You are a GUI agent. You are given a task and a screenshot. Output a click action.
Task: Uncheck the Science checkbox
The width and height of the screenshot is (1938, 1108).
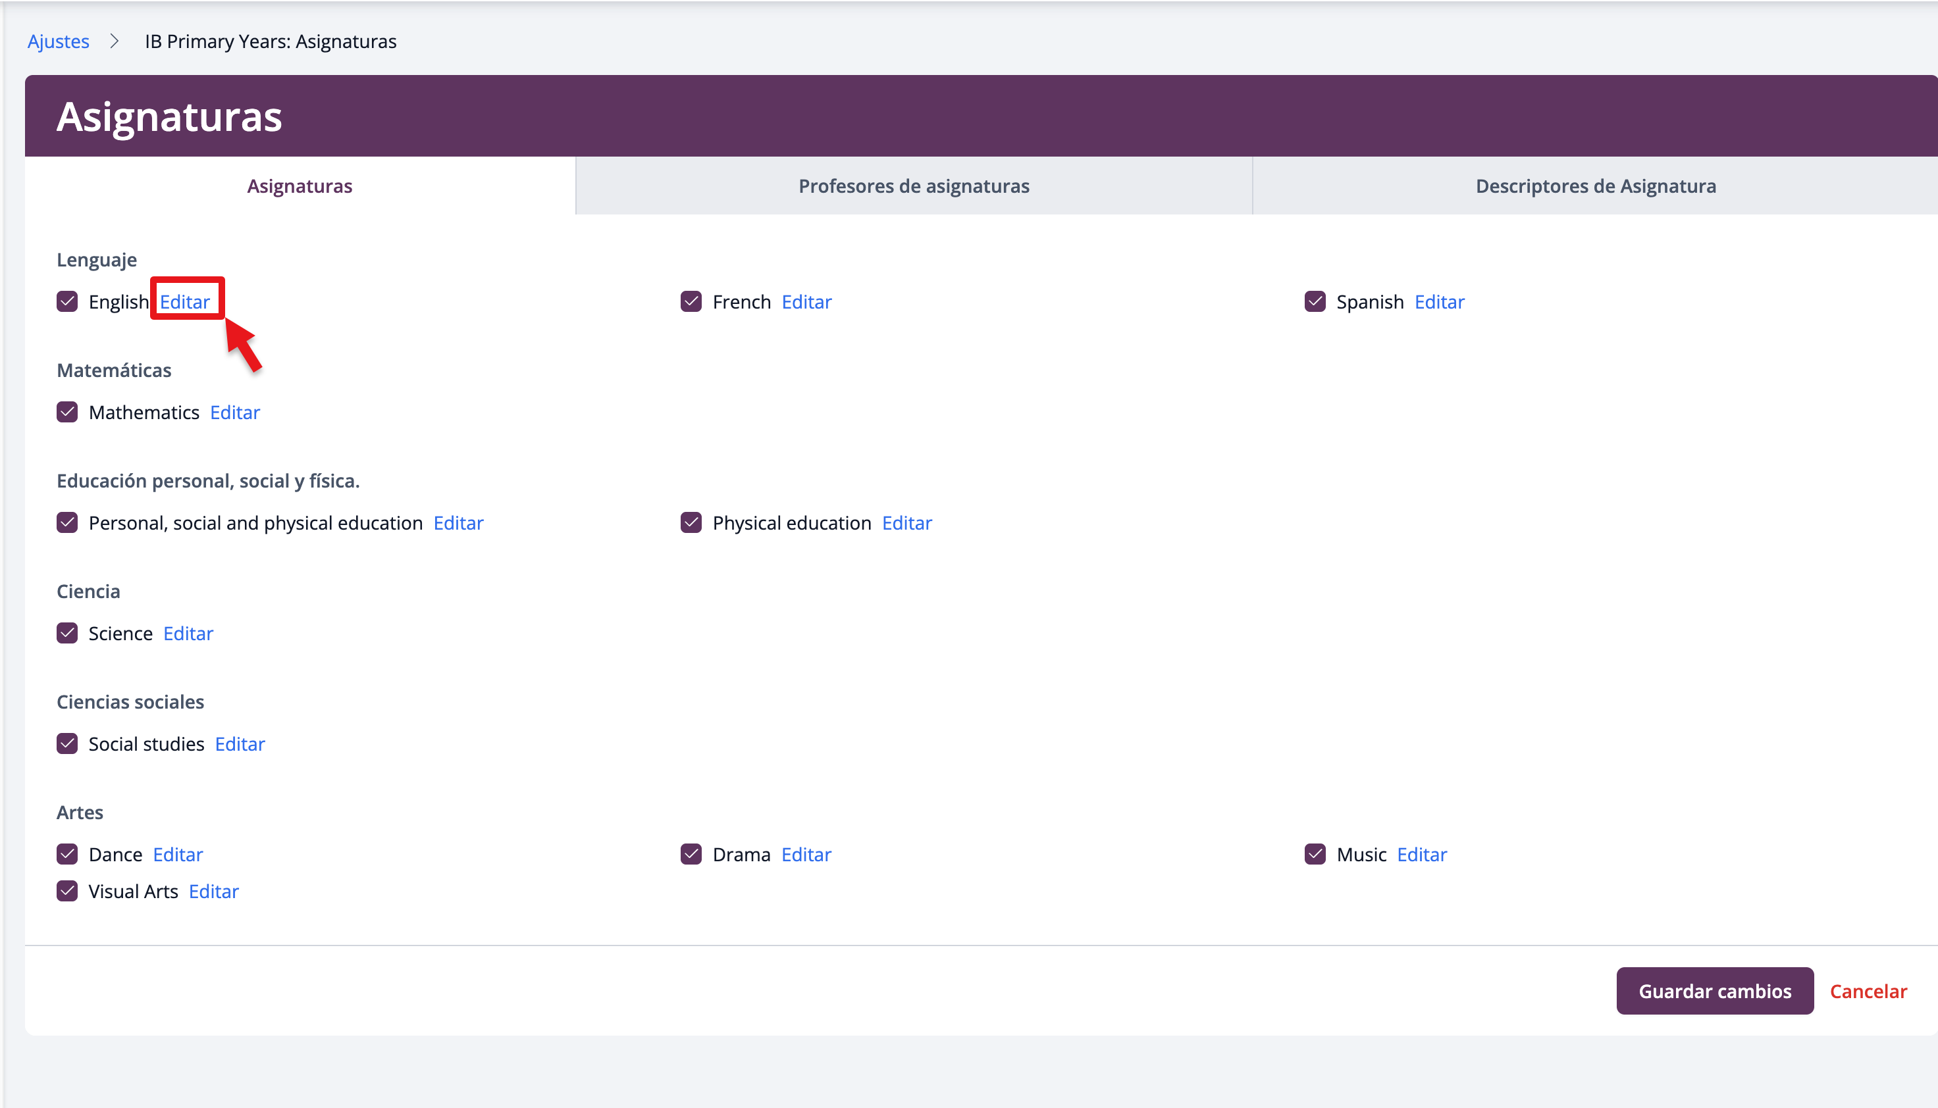tap(67, 632)
